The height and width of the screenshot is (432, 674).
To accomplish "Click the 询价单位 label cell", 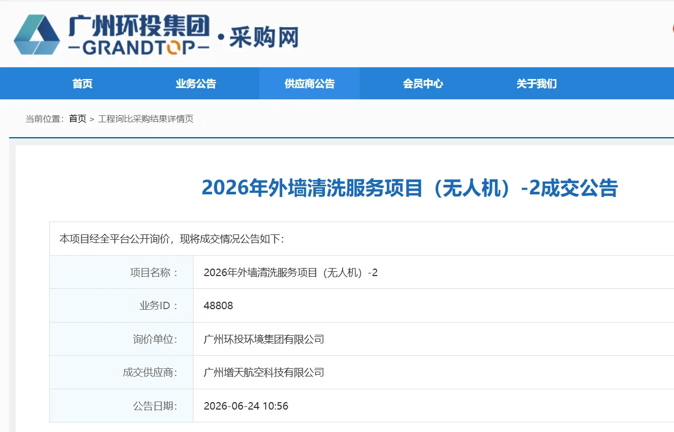I will point(121,339).
